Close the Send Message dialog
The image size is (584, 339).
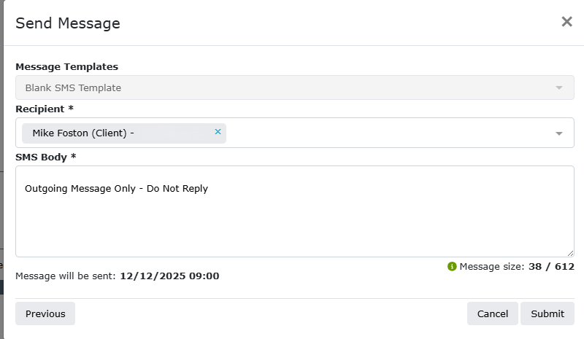[x=566, y=22]
